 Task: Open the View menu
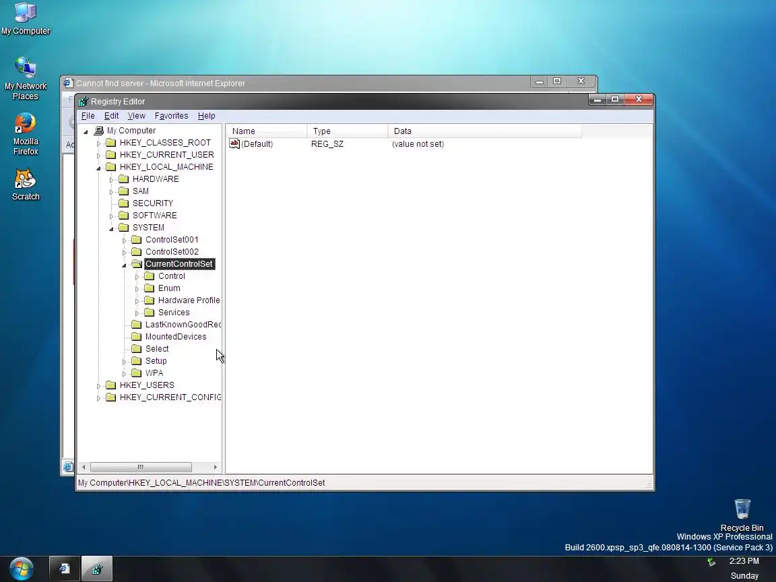(x=136, y=116)
